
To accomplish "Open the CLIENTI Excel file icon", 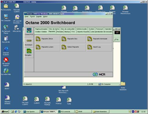I will click(37, 100).
